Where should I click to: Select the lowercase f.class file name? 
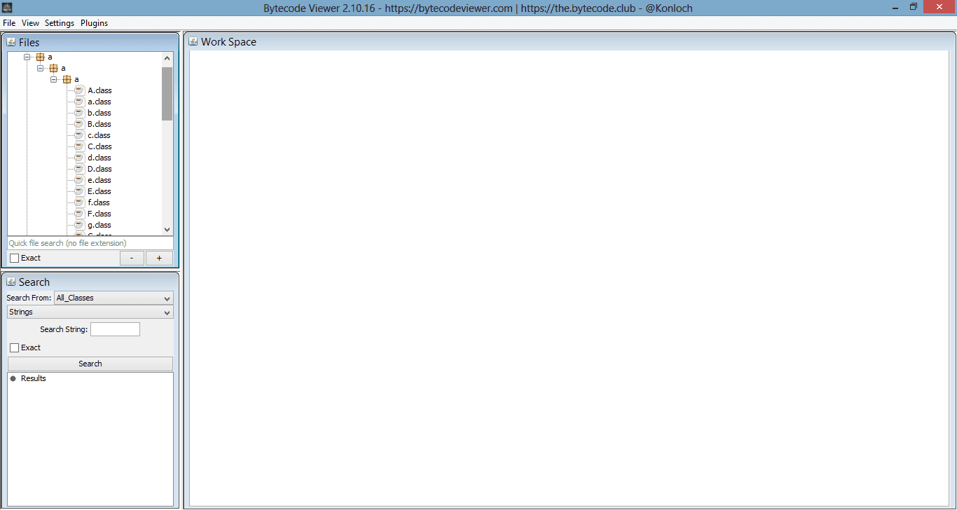[99, 202]
